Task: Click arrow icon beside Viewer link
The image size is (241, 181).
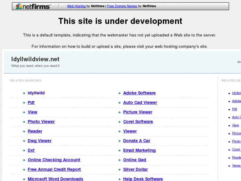Action: [x=119, y=132]
